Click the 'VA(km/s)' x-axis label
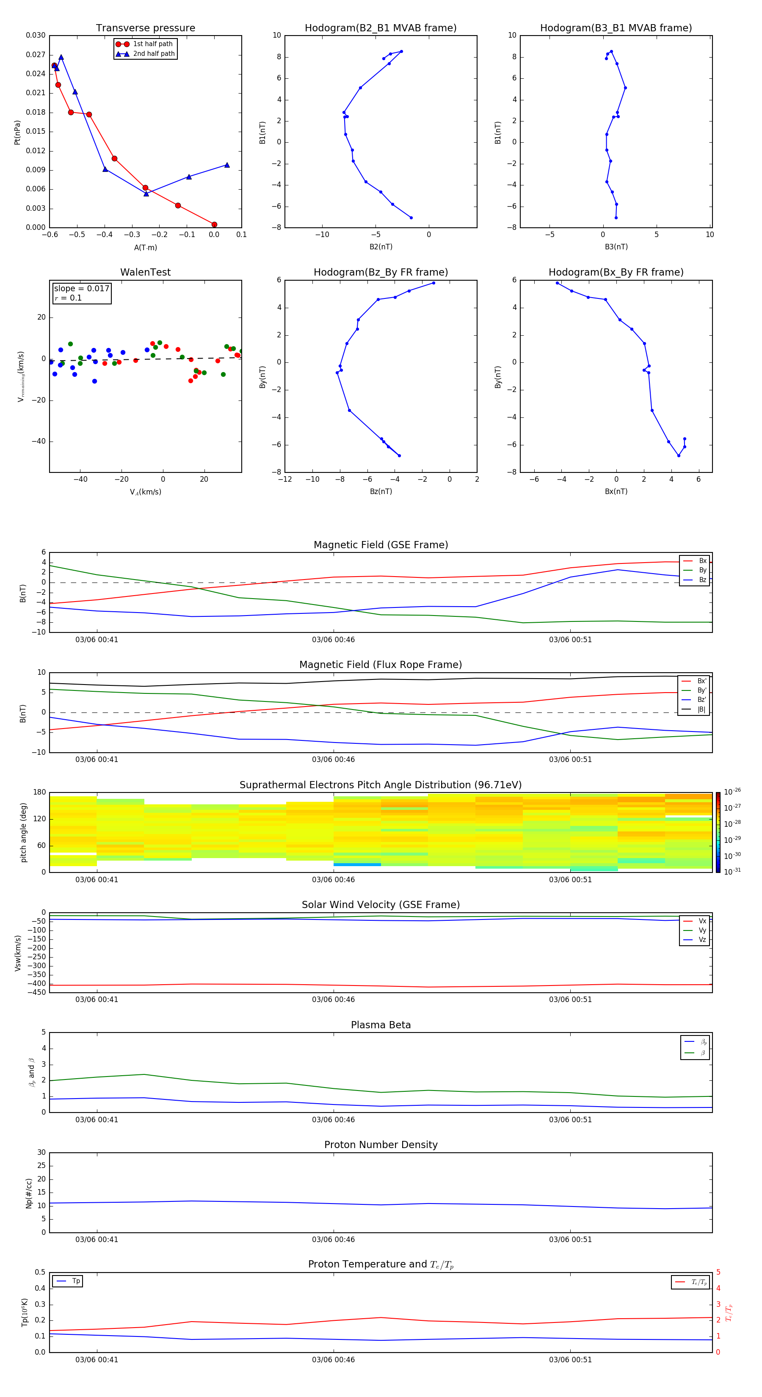The image size is (762, 1397). [x=145, y=492]
